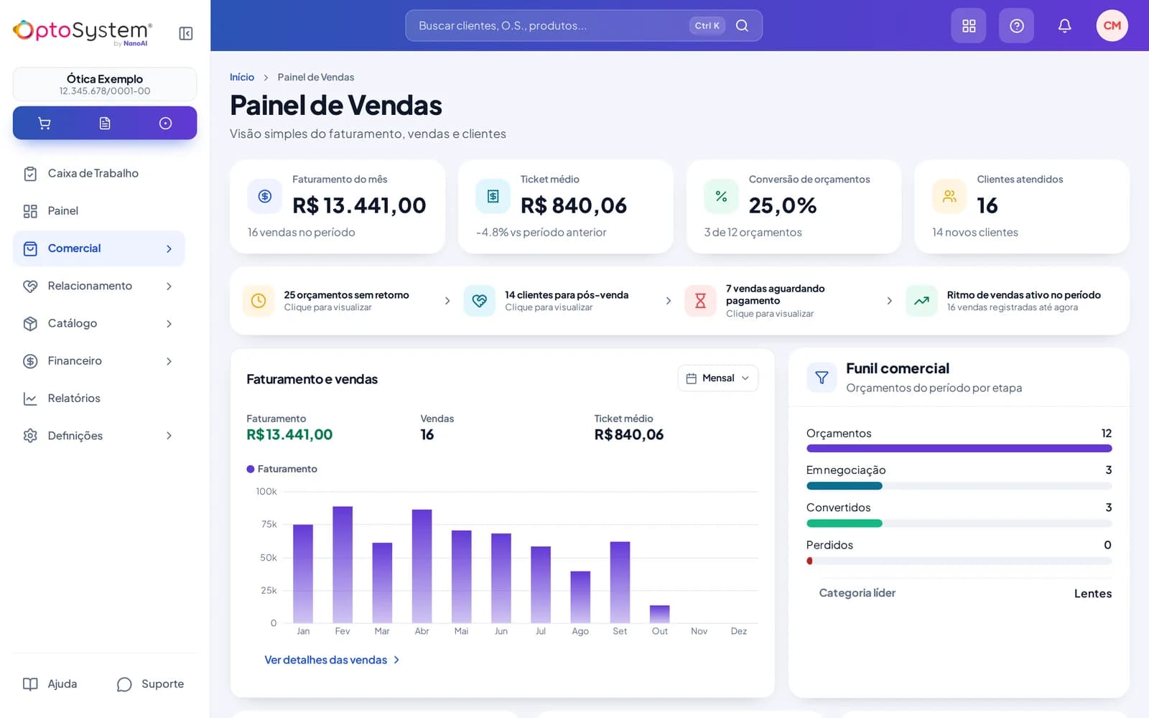
Task: Click the heart handshake pós-venda icon
Action: tap(480, 301)
